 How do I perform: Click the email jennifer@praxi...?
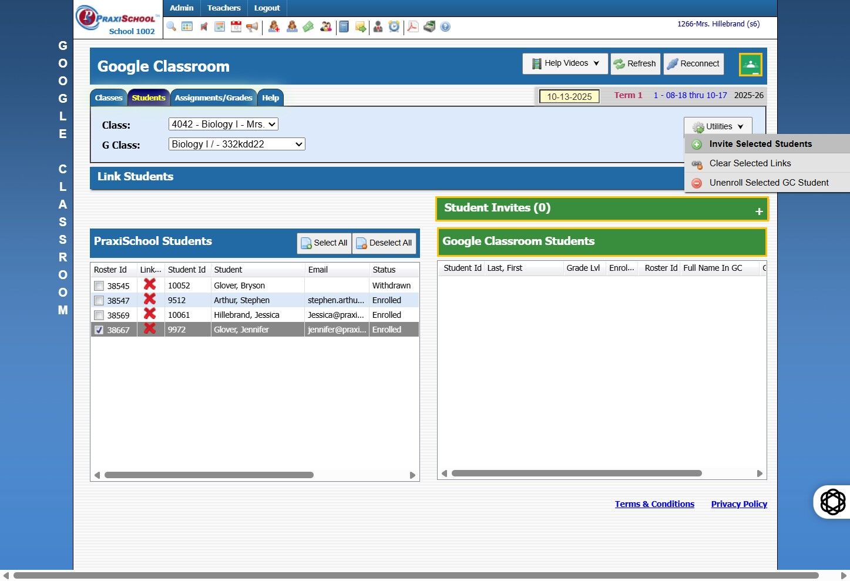click(x=337, y=330)
